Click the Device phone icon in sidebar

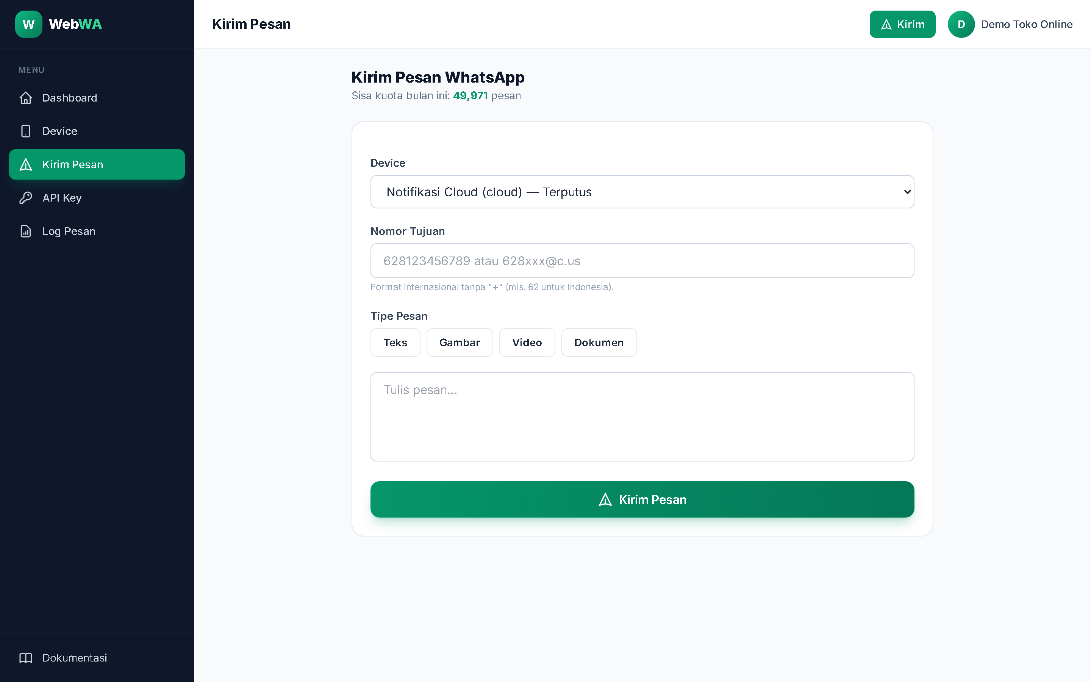pos(26,131)
